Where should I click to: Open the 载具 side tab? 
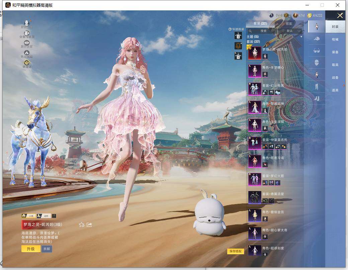(x=335, y=65)
